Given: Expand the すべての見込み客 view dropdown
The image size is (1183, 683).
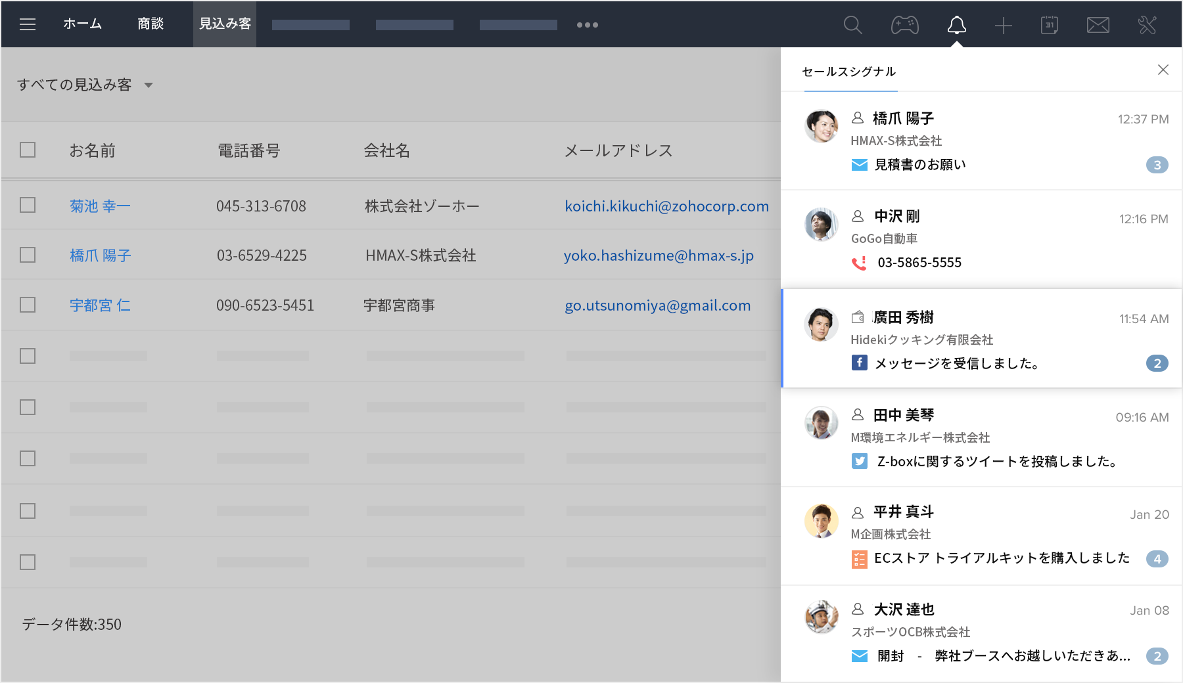Looking at the screenshot, I should point(149,85).
